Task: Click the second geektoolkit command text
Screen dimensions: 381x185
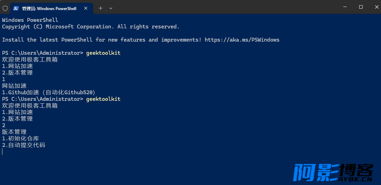Action: [103, 99]
